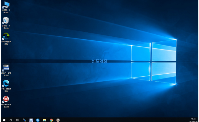Click the 流星社区 watermark text on wallpaper

tap(99, 61)
